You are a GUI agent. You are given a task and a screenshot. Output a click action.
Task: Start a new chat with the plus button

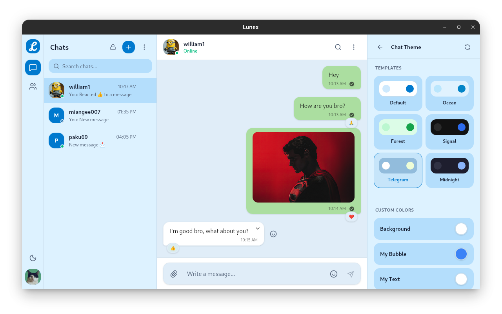point(129,47)
